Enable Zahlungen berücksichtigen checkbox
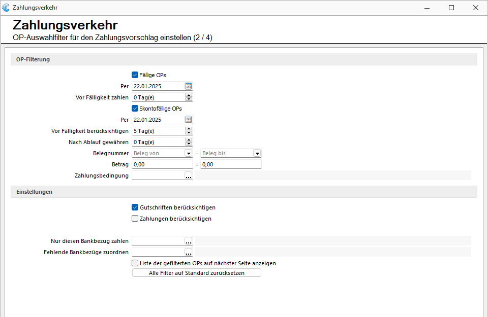The width and height of the screenshot is (488, 317). [x=135, y=219]
